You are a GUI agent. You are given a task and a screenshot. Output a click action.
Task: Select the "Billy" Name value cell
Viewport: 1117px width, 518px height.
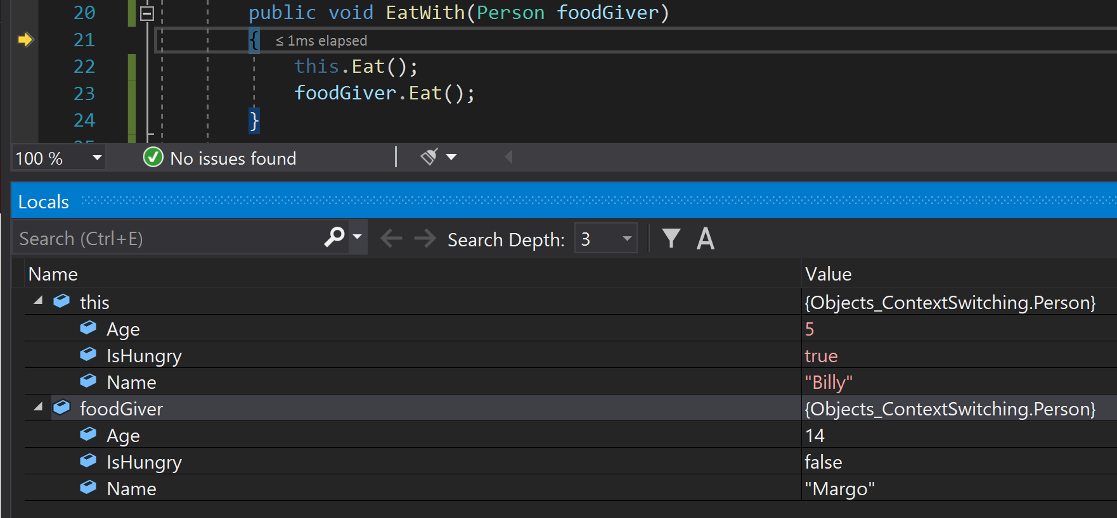coord(828,382)
